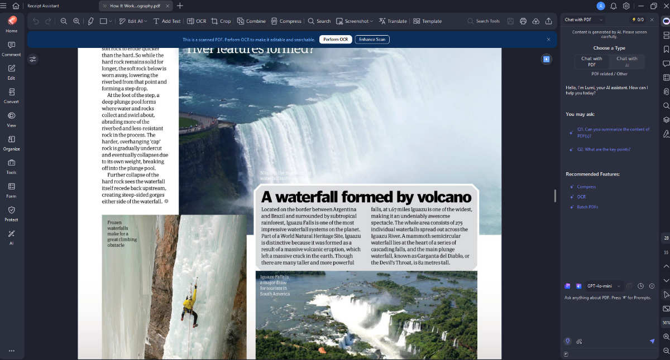Open the signature pen panel on right strip
The width and height of the screenshot is (670, 360).
pos(666,134)
